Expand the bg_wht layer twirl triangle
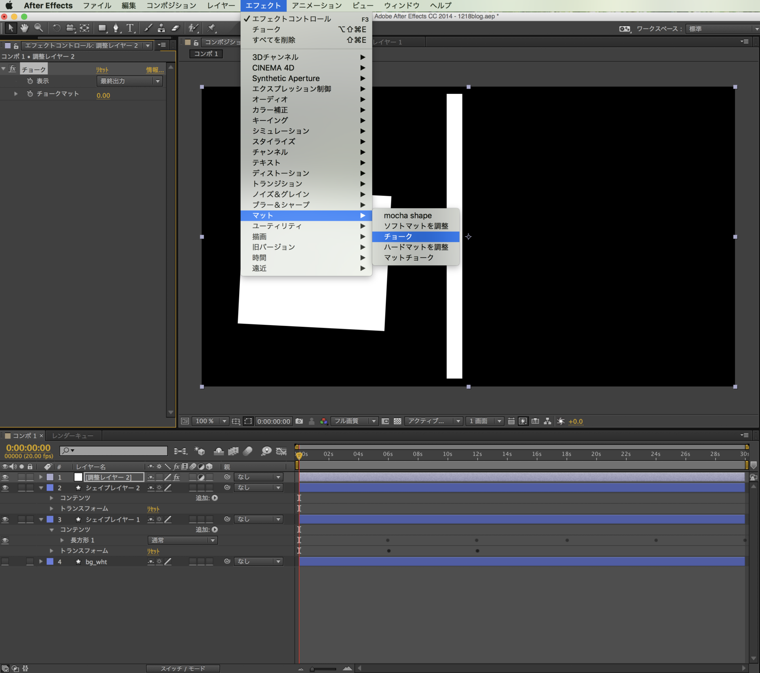 [x=41, y=561]
